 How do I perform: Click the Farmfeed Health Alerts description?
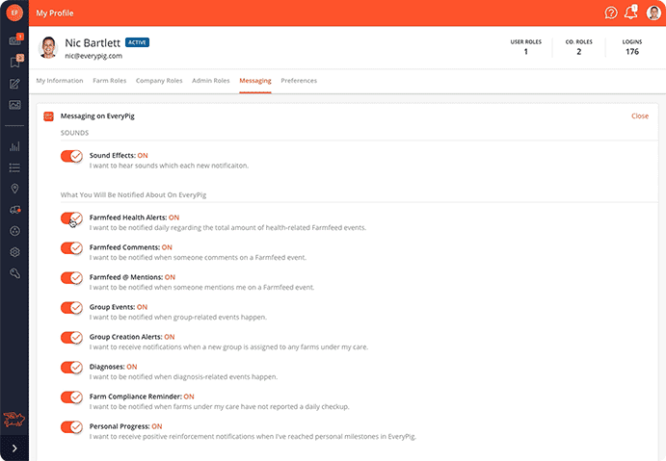[227, 228]
